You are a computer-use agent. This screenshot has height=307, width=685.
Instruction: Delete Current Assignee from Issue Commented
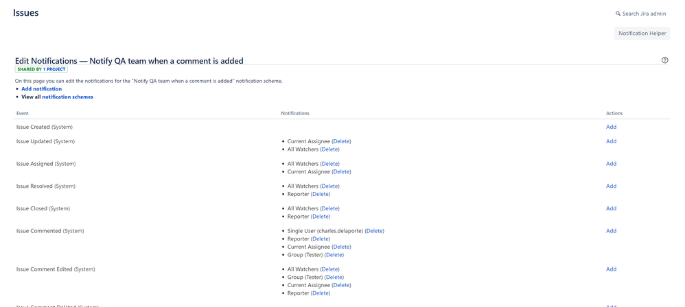pyautogui.click(x=342, y=247)
